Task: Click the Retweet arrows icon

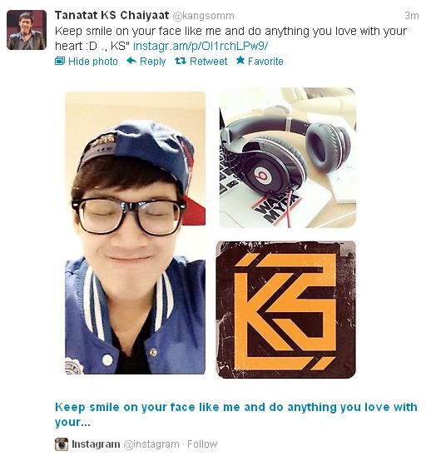Action: point(181,61)
